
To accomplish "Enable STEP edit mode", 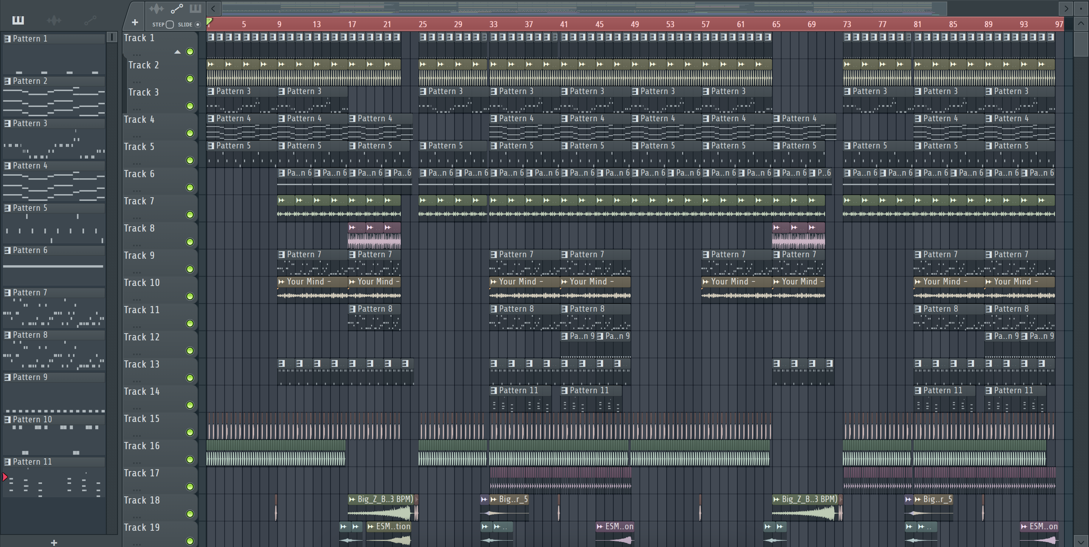I will click(x=169, y=25).
